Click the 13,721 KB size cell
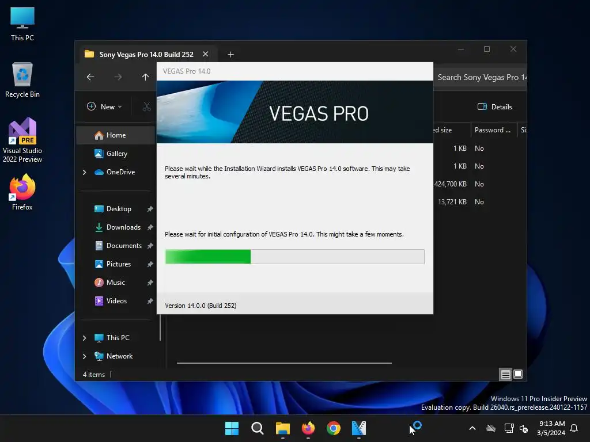 (452, 202)
